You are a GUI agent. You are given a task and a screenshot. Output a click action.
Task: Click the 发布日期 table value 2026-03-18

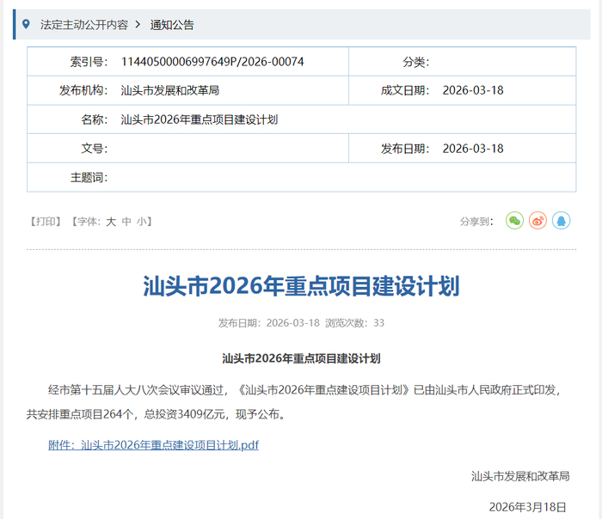[x=473, y=149]
